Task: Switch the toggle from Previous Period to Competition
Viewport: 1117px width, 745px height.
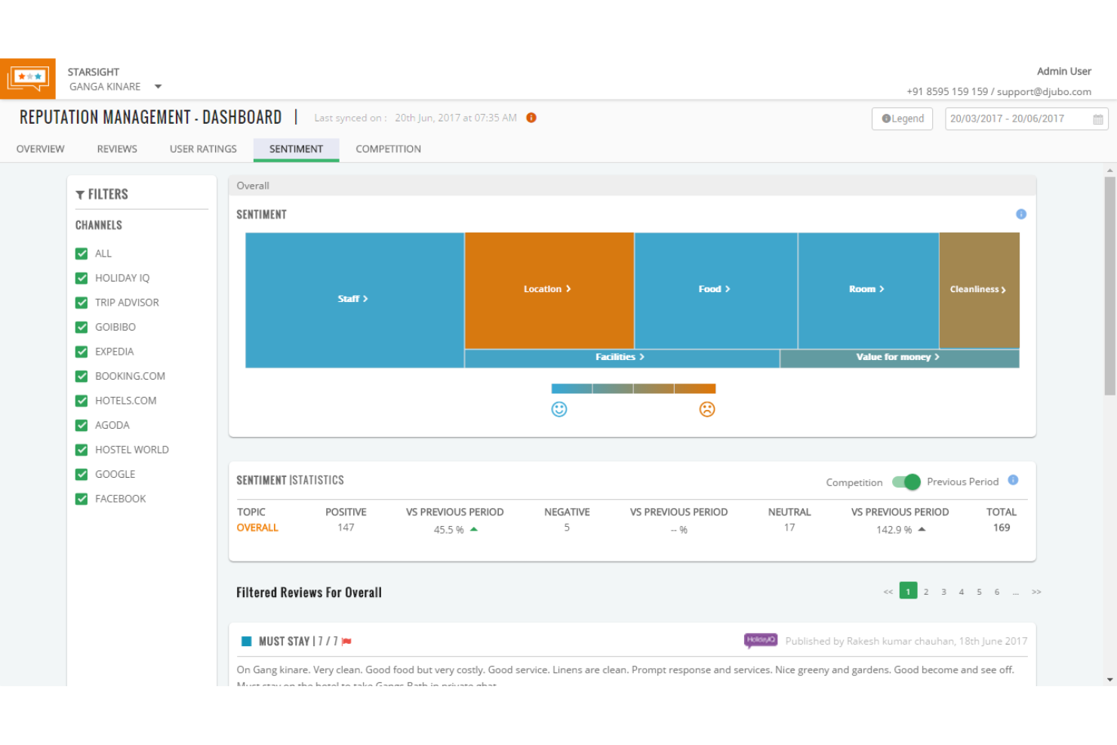Action: pos(905,482)
